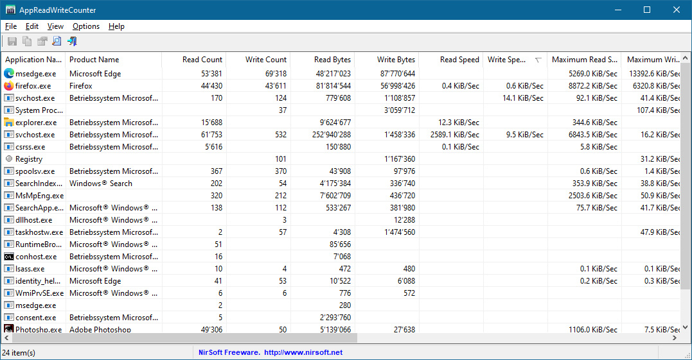
Task: Select the explorer.exe folder icon
Action: click(9, 122)
